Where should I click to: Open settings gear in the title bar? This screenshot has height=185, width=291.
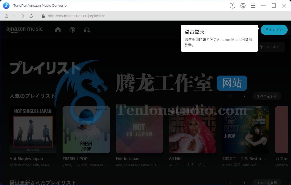click(243, 6)
